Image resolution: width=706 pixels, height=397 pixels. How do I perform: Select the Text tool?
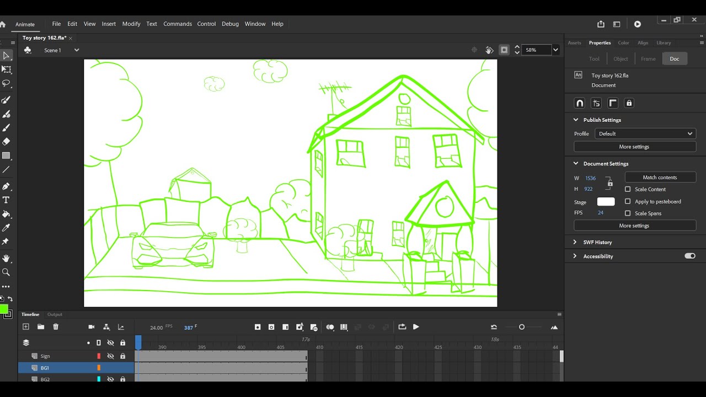[6, 200]
